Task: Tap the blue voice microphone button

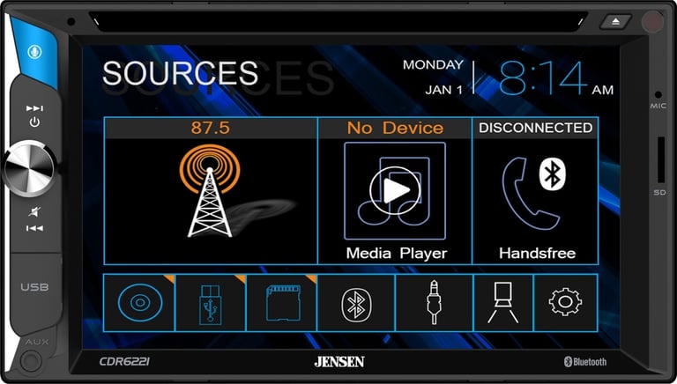Action: [34, 52]
